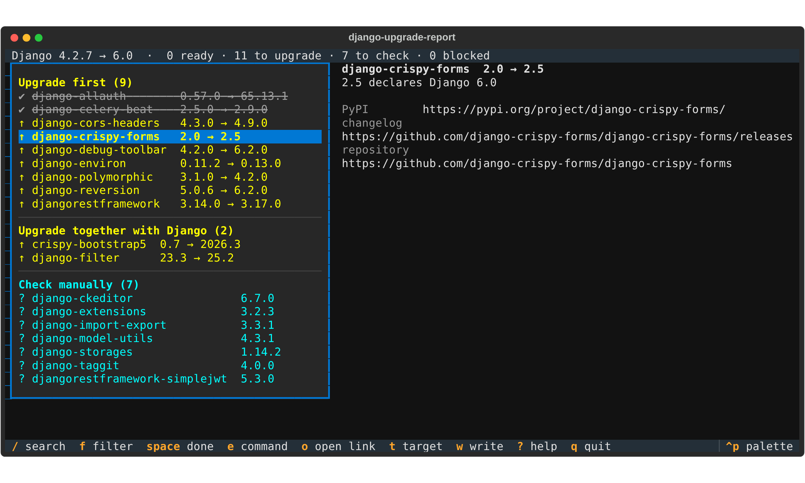This screenshot has height=483, width=805.
Task: Click the red close window button
Action: tap(15, 38)
